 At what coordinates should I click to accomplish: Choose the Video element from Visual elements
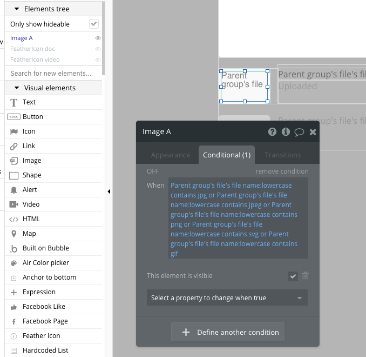[x=30, y=204]
